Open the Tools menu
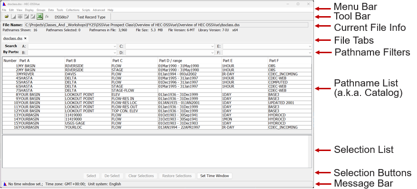 pos(60,10)
